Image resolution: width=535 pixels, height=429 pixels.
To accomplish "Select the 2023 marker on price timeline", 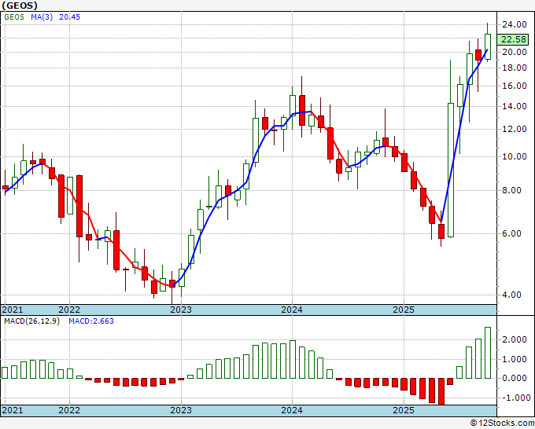I will (x=181, y=310).
